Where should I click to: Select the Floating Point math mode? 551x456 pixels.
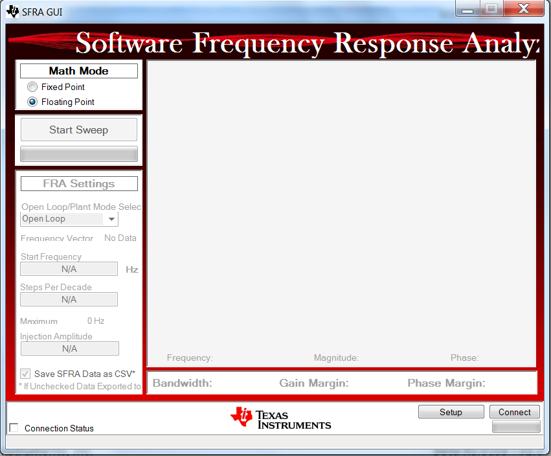pyautogui.click(x=32, y=102)
